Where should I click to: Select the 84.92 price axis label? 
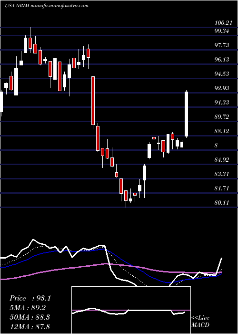pos(222,160)
